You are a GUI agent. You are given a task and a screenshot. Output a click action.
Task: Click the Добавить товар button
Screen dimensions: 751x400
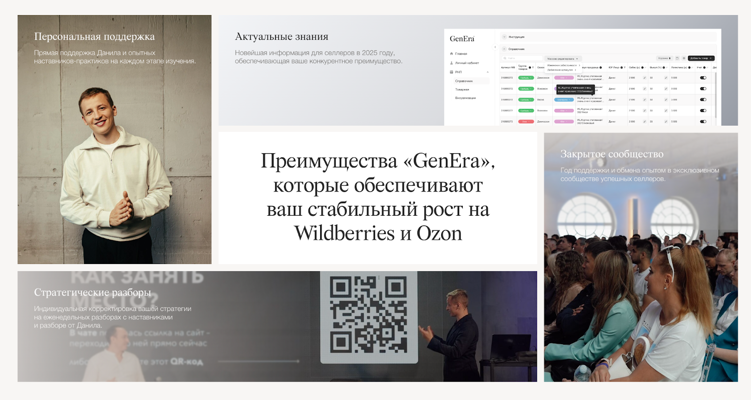(x=701, y=58)
